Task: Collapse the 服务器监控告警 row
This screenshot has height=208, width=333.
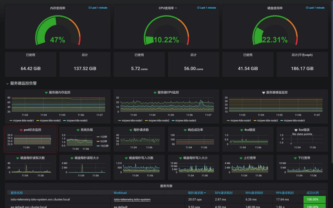Action: 8,84
